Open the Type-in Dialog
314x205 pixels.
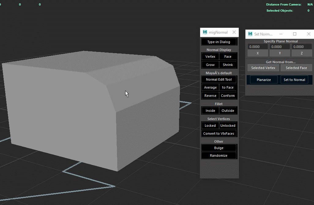(219, 42)
